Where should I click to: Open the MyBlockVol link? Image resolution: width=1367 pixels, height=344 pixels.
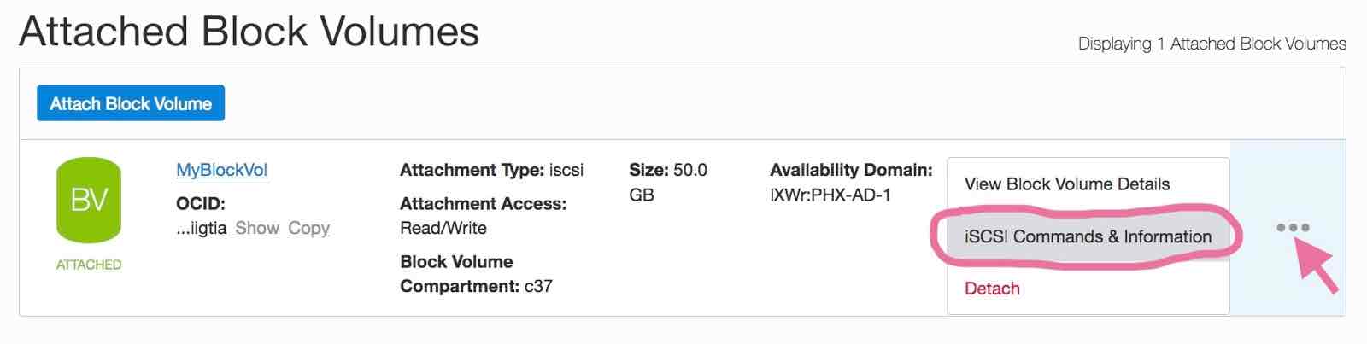pos(221,170)
